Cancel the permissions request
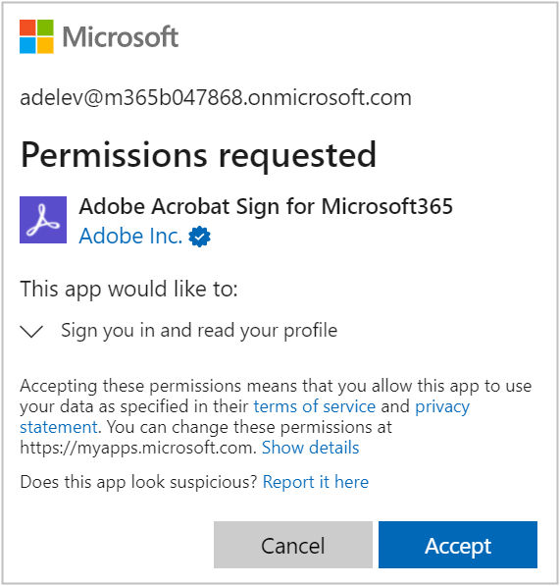Screen dimensions: 560x586 (293, 545)
